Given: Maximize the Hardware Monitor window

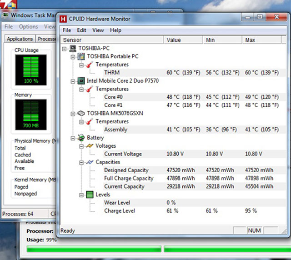Looking at the screenshot, I should pyautogui.click(x=260, y=17).
